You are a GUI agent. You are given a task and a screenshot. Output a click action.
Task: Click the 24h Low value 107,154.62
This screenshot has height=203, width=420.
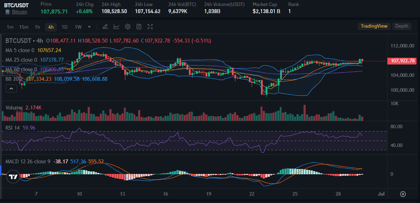pos(148,11)
